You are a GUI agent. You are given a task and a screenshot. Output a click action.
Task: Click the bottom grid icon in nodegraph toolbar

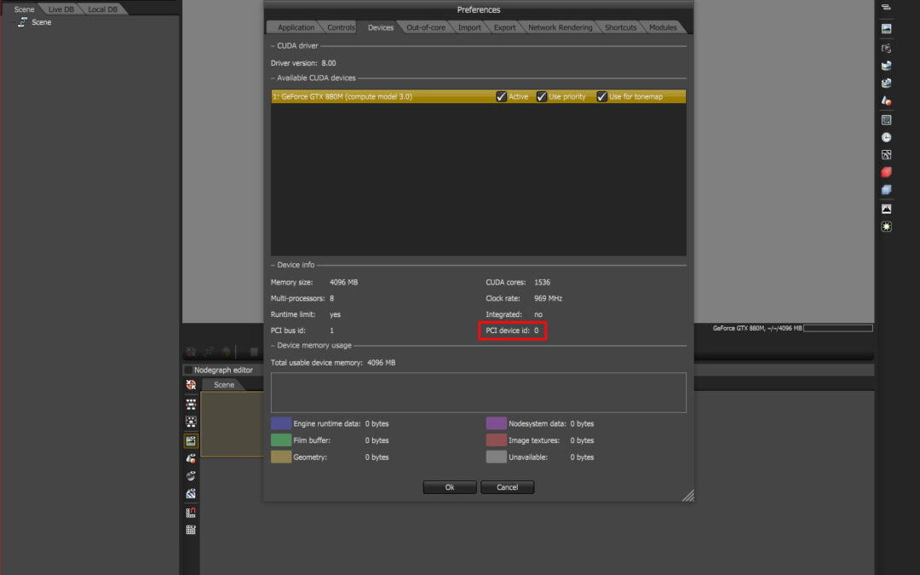pyautogui.click(x=191, y=530)
